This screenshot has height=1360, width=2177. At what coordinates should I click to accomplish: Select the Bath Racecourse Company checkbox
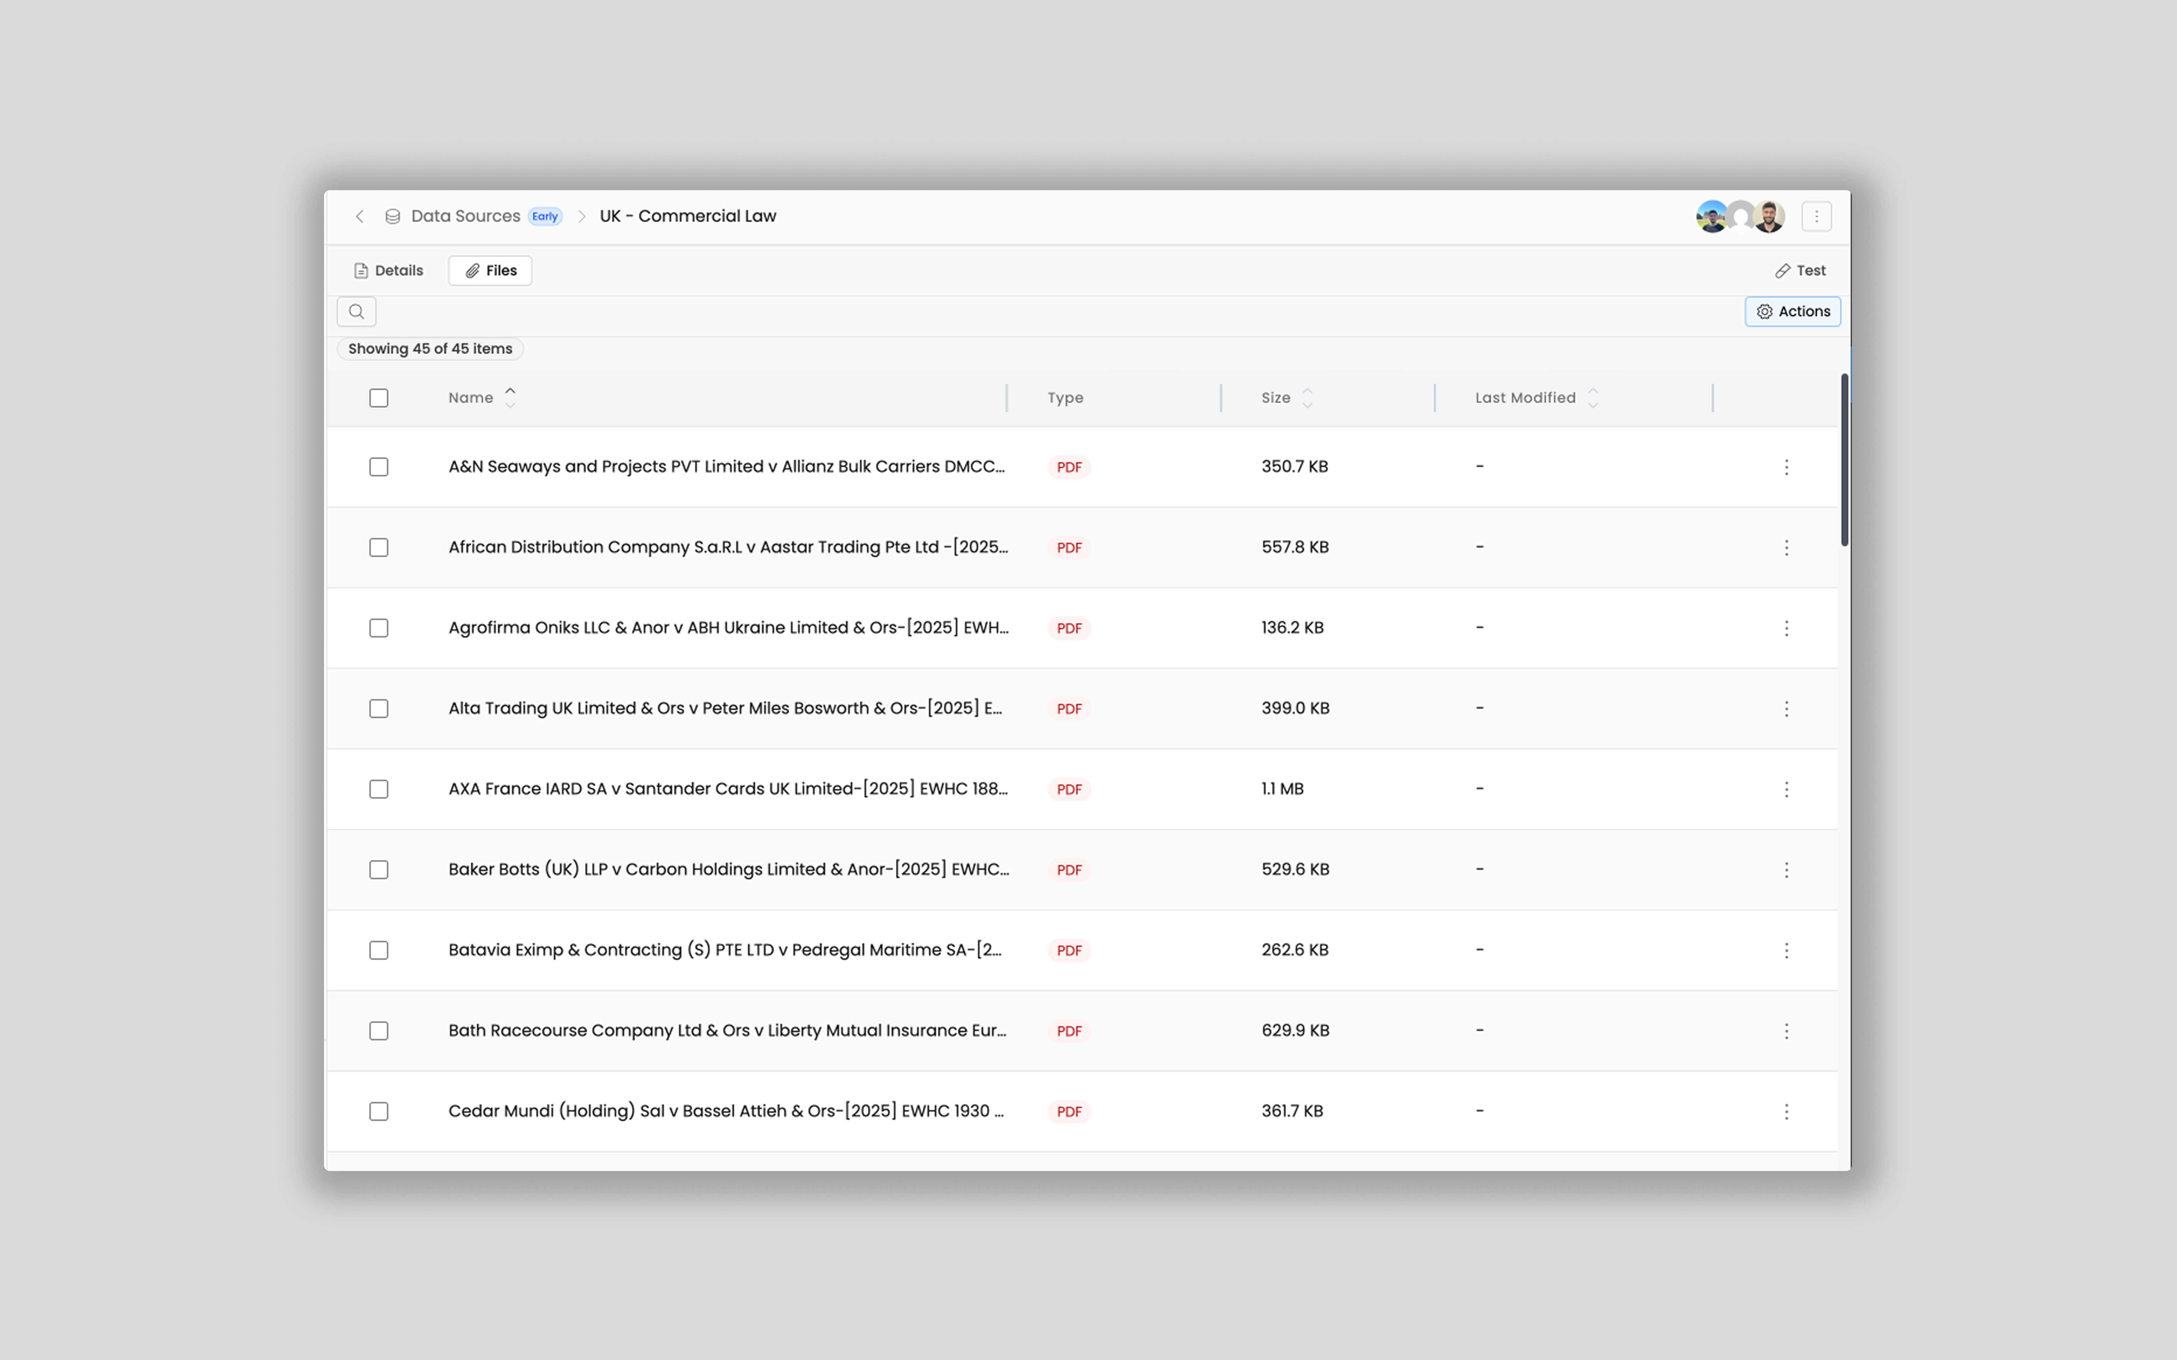tap(379, 1031)
